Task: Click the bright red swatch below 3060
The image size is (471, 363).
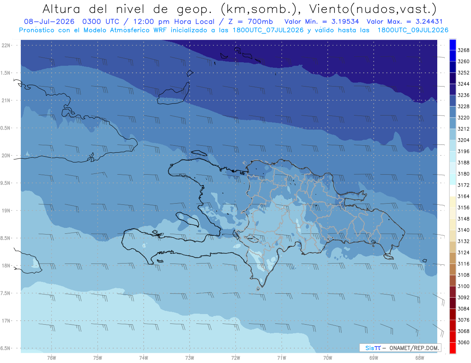Action: (453, 348)
